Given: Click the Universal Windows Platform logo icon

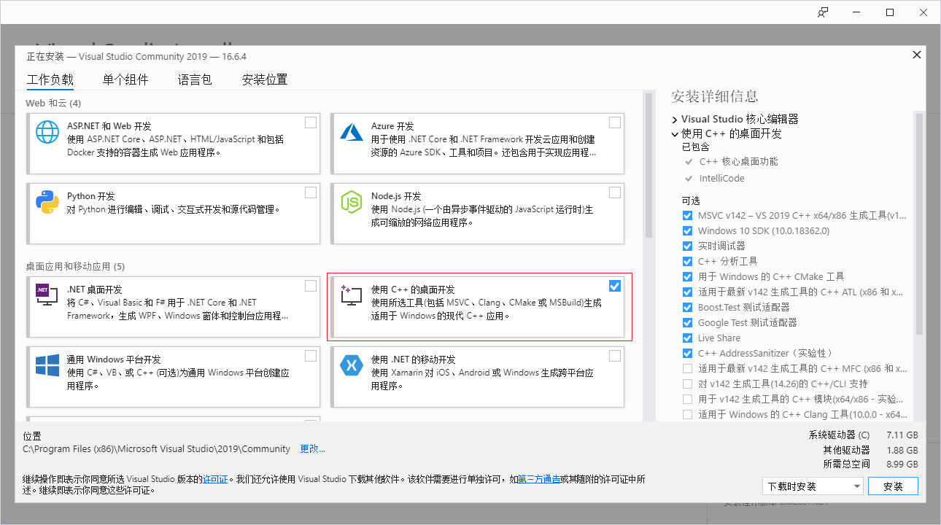Looking at the screenshot, I should (x=47, y=365).
